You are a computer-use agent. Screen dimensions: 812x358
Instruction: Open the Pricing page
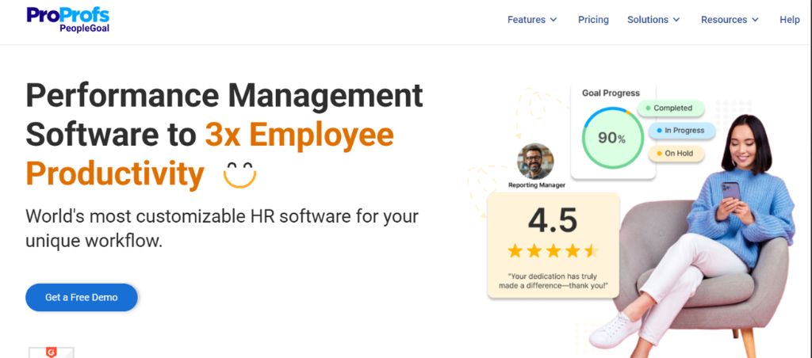point(593,20)
